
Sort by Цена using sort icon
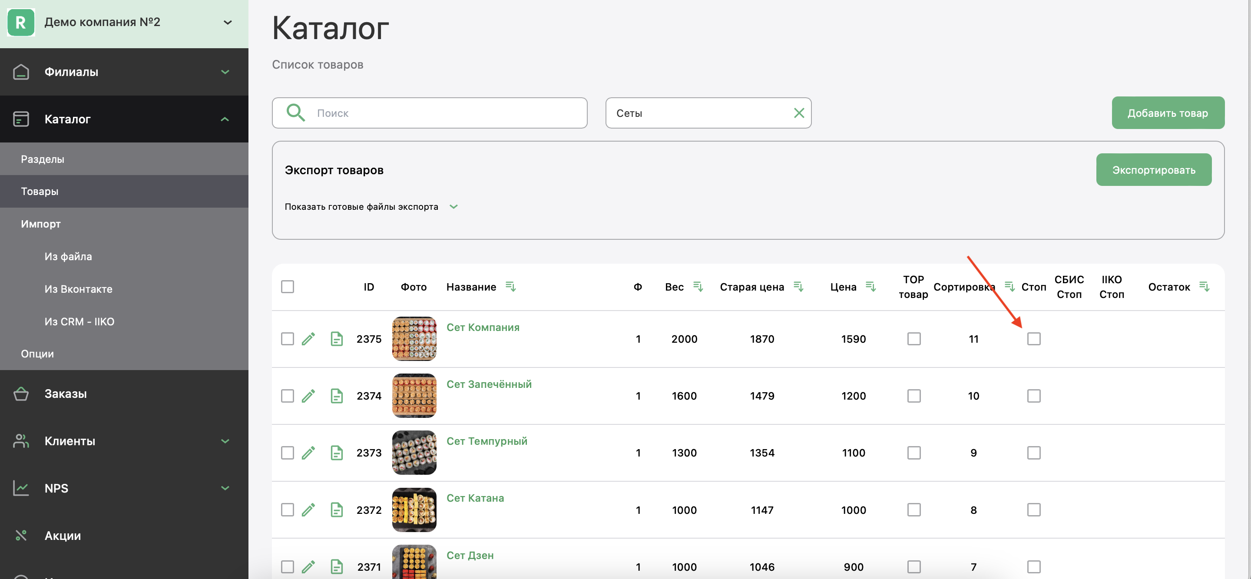click(x=871, y=287)
